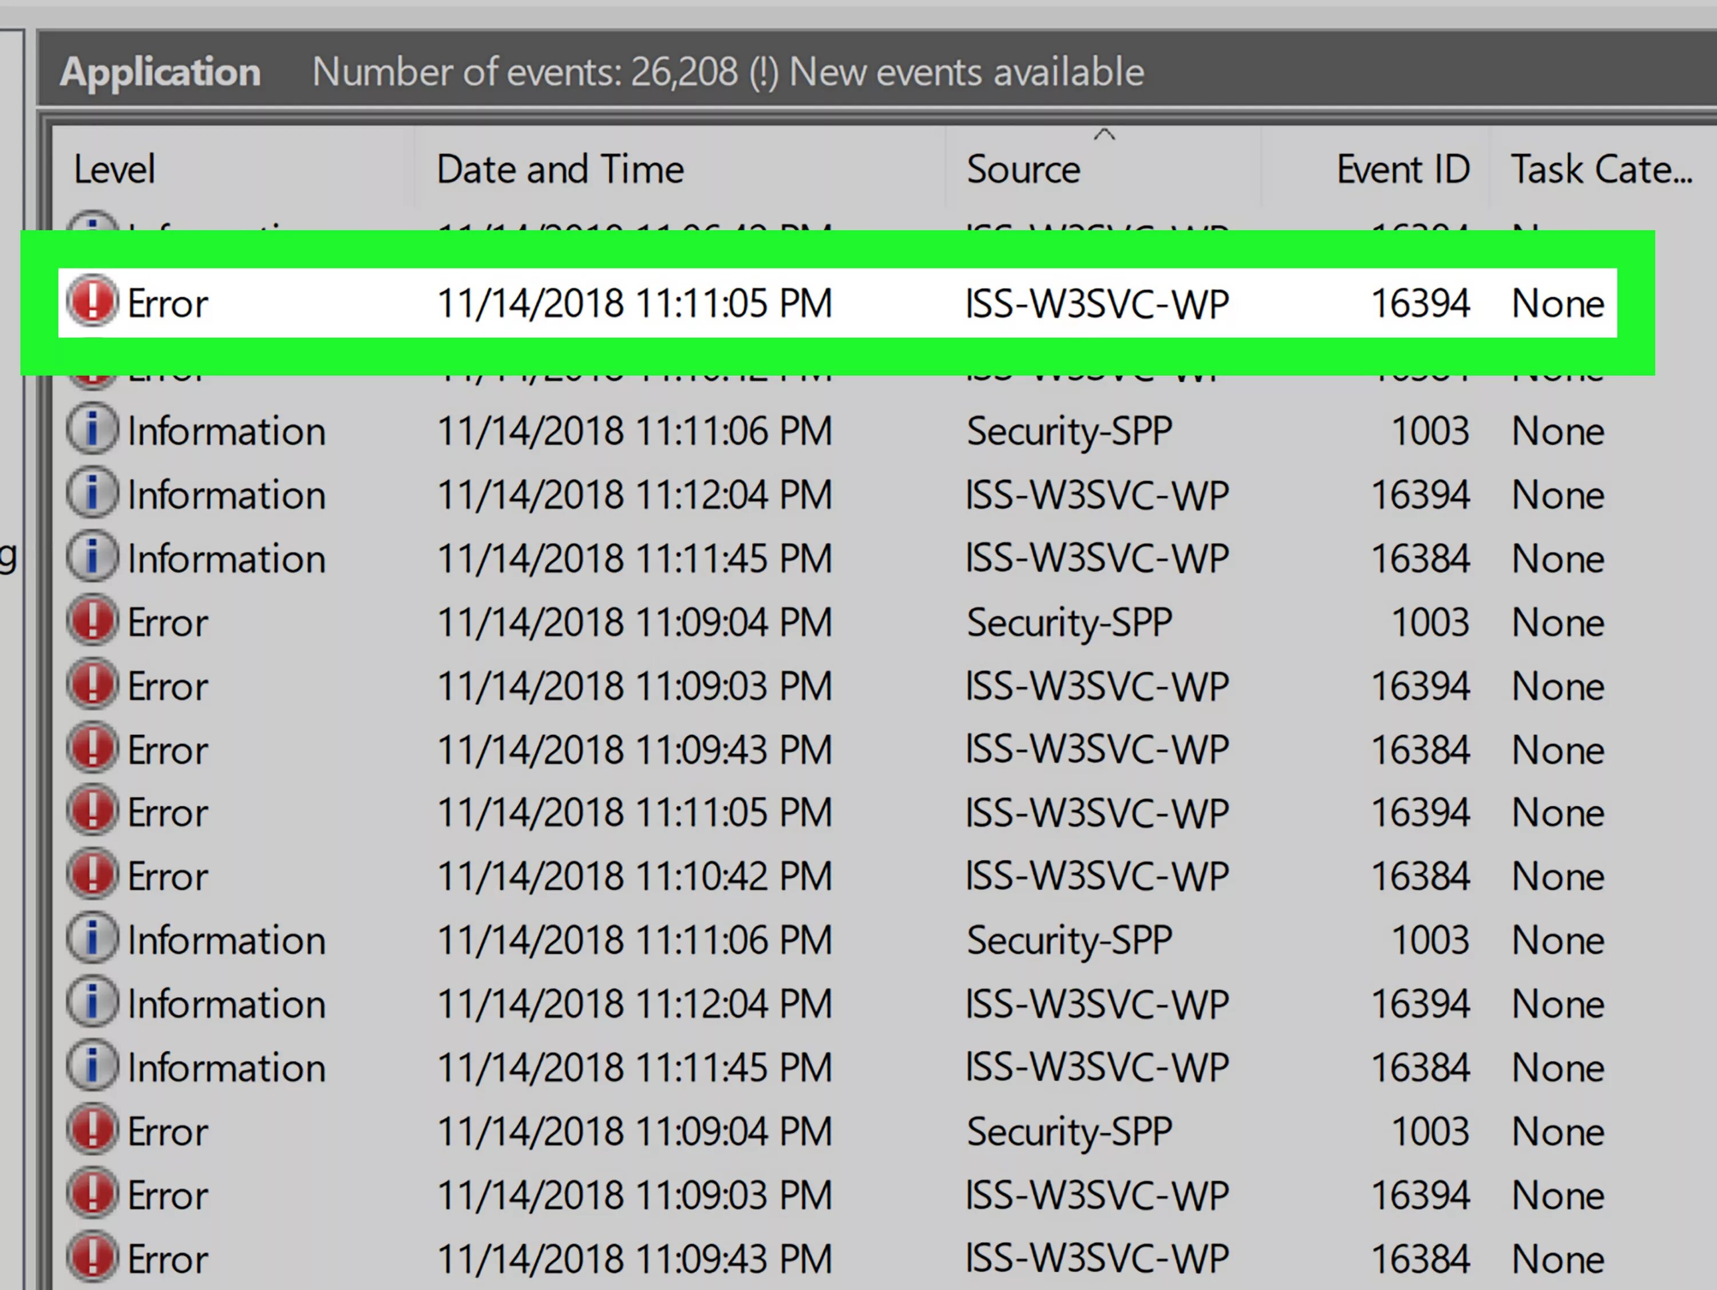Image resolution: width=1717 pixels, height=1290 pixels.
Task: Click the Task Category column header
Action: (1600, 169)
